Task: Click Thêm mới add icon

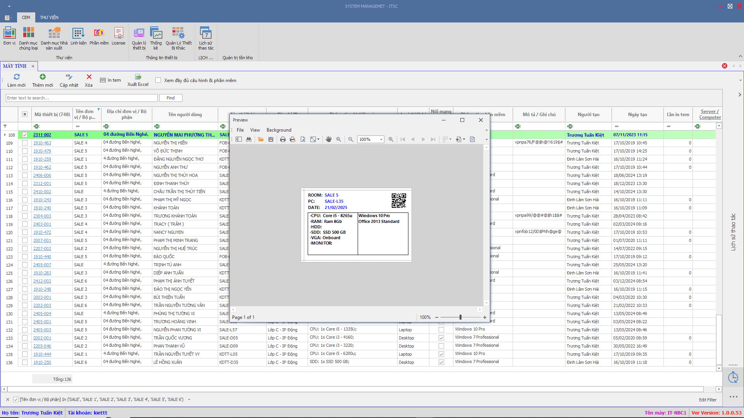Action: pos(43,77)
